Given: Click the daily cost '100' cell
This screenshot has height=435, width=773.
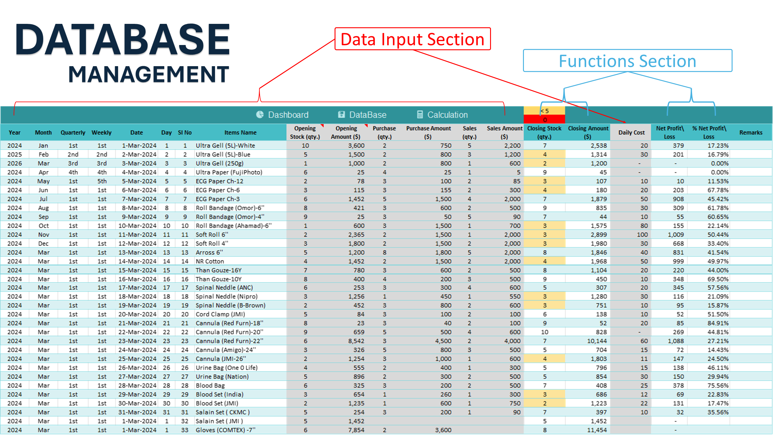Looking at the screenshot, I should [631, 234].
